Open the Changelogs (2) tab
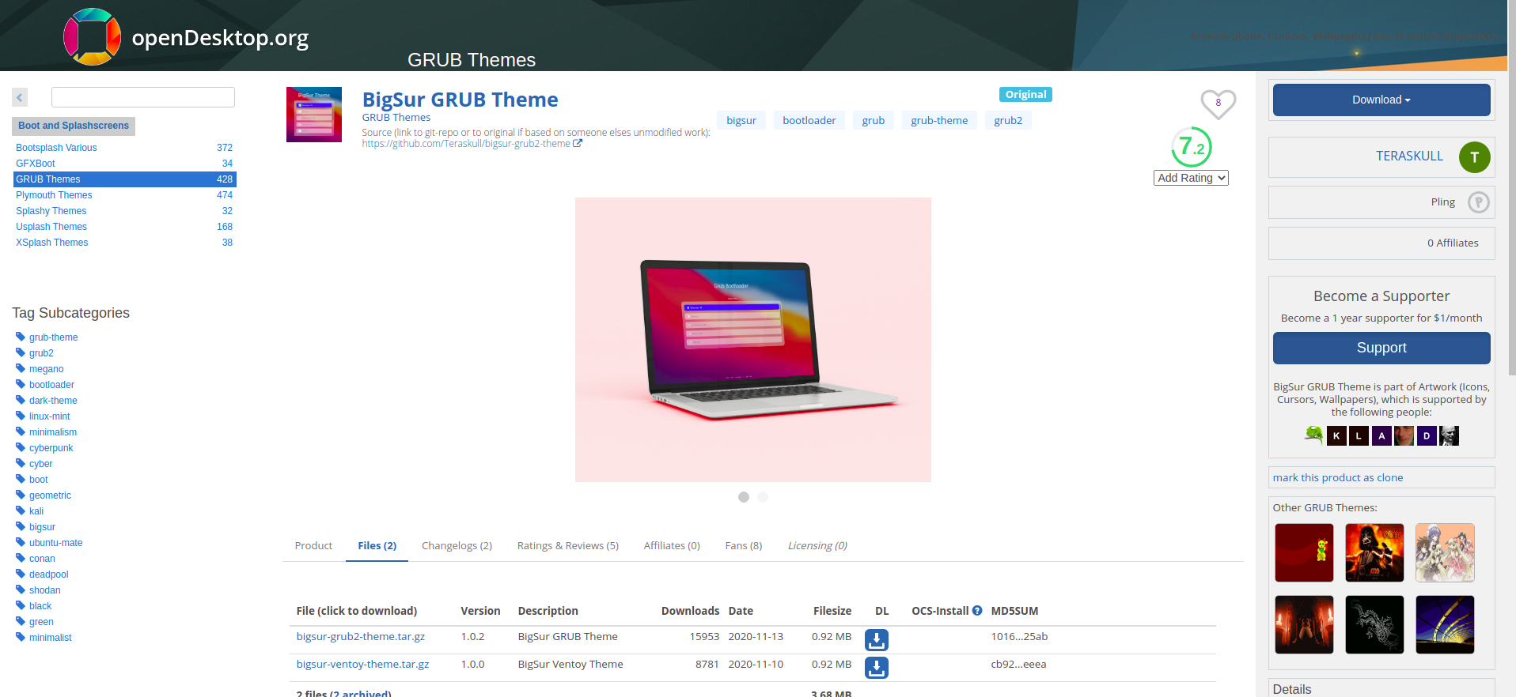This screenshot has width=1516, height=697. pos(457,545)
